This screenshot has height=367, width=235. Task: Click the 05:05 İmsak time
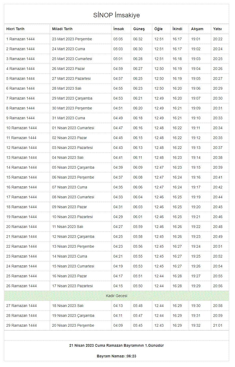[x=118, y=39]
